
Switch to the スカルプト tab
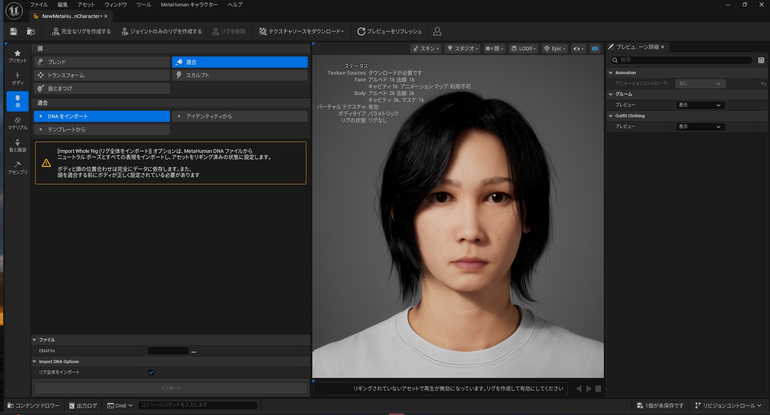point(240,75)
